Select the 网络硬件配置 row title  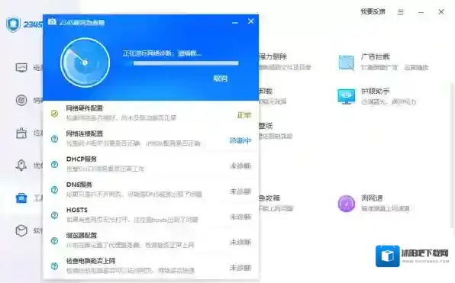pos(85,108)
